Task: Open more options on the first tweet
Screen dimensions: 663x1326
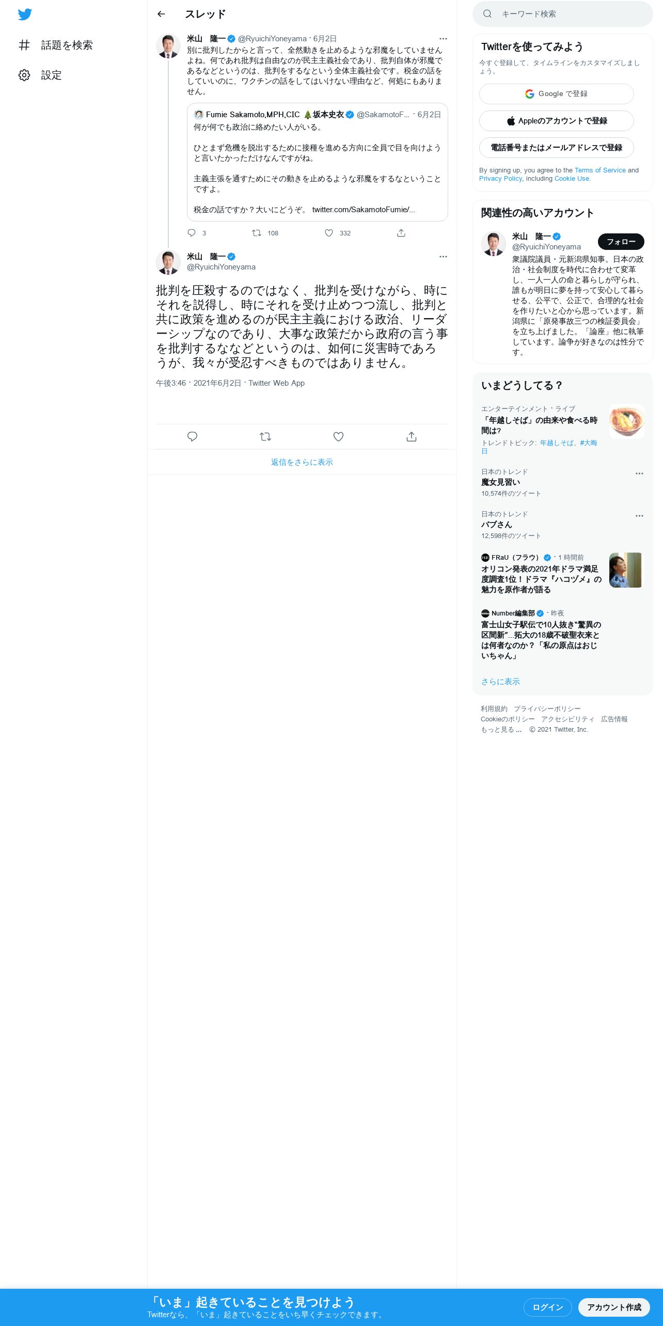Action: [x=443, y=39]
